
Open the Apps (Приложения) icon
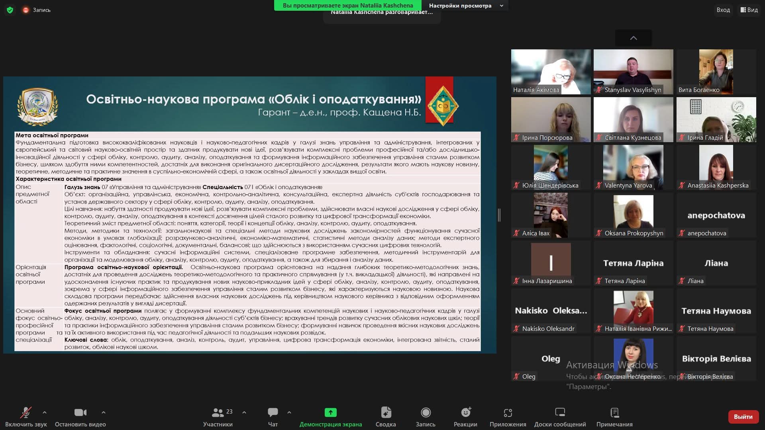click(508, 412)
